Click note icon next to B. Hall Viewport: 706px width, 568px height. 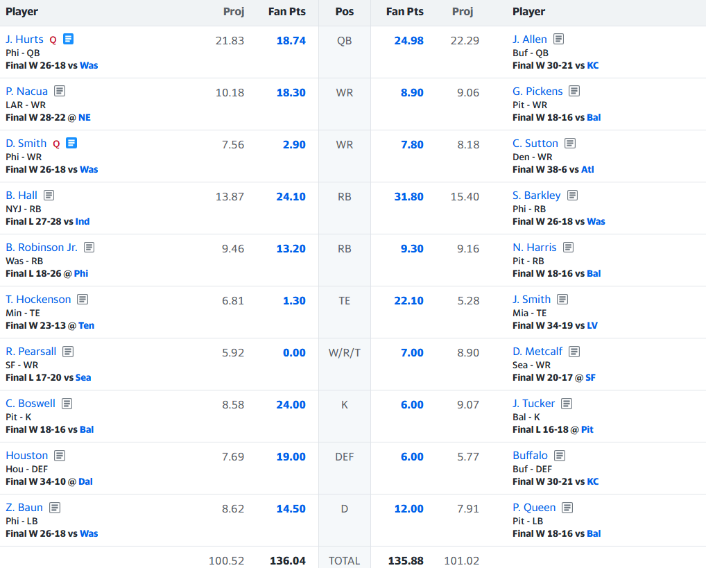(x=49, y=196)
